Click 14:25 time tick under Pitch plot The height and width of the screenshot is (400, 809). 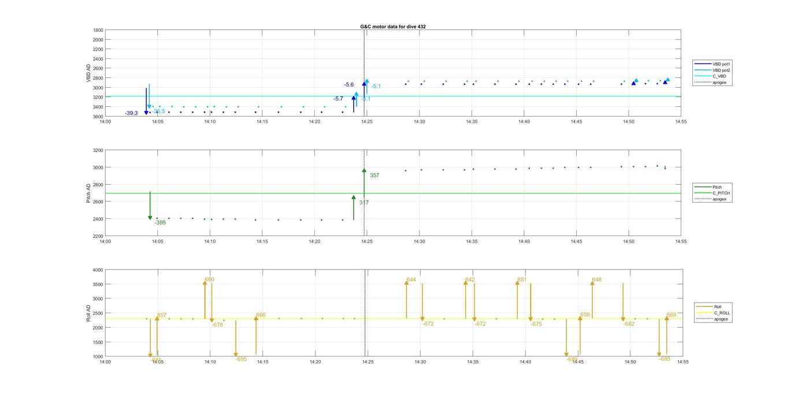tap(367, 242)
